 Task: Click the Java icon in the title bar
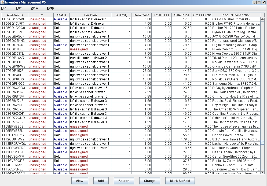[x=2, y=2]
